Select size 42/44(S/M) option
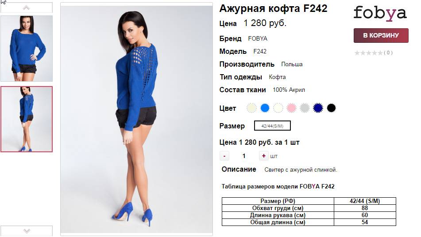This screenshot has width=421, height=237. click(x=272, y=126)
